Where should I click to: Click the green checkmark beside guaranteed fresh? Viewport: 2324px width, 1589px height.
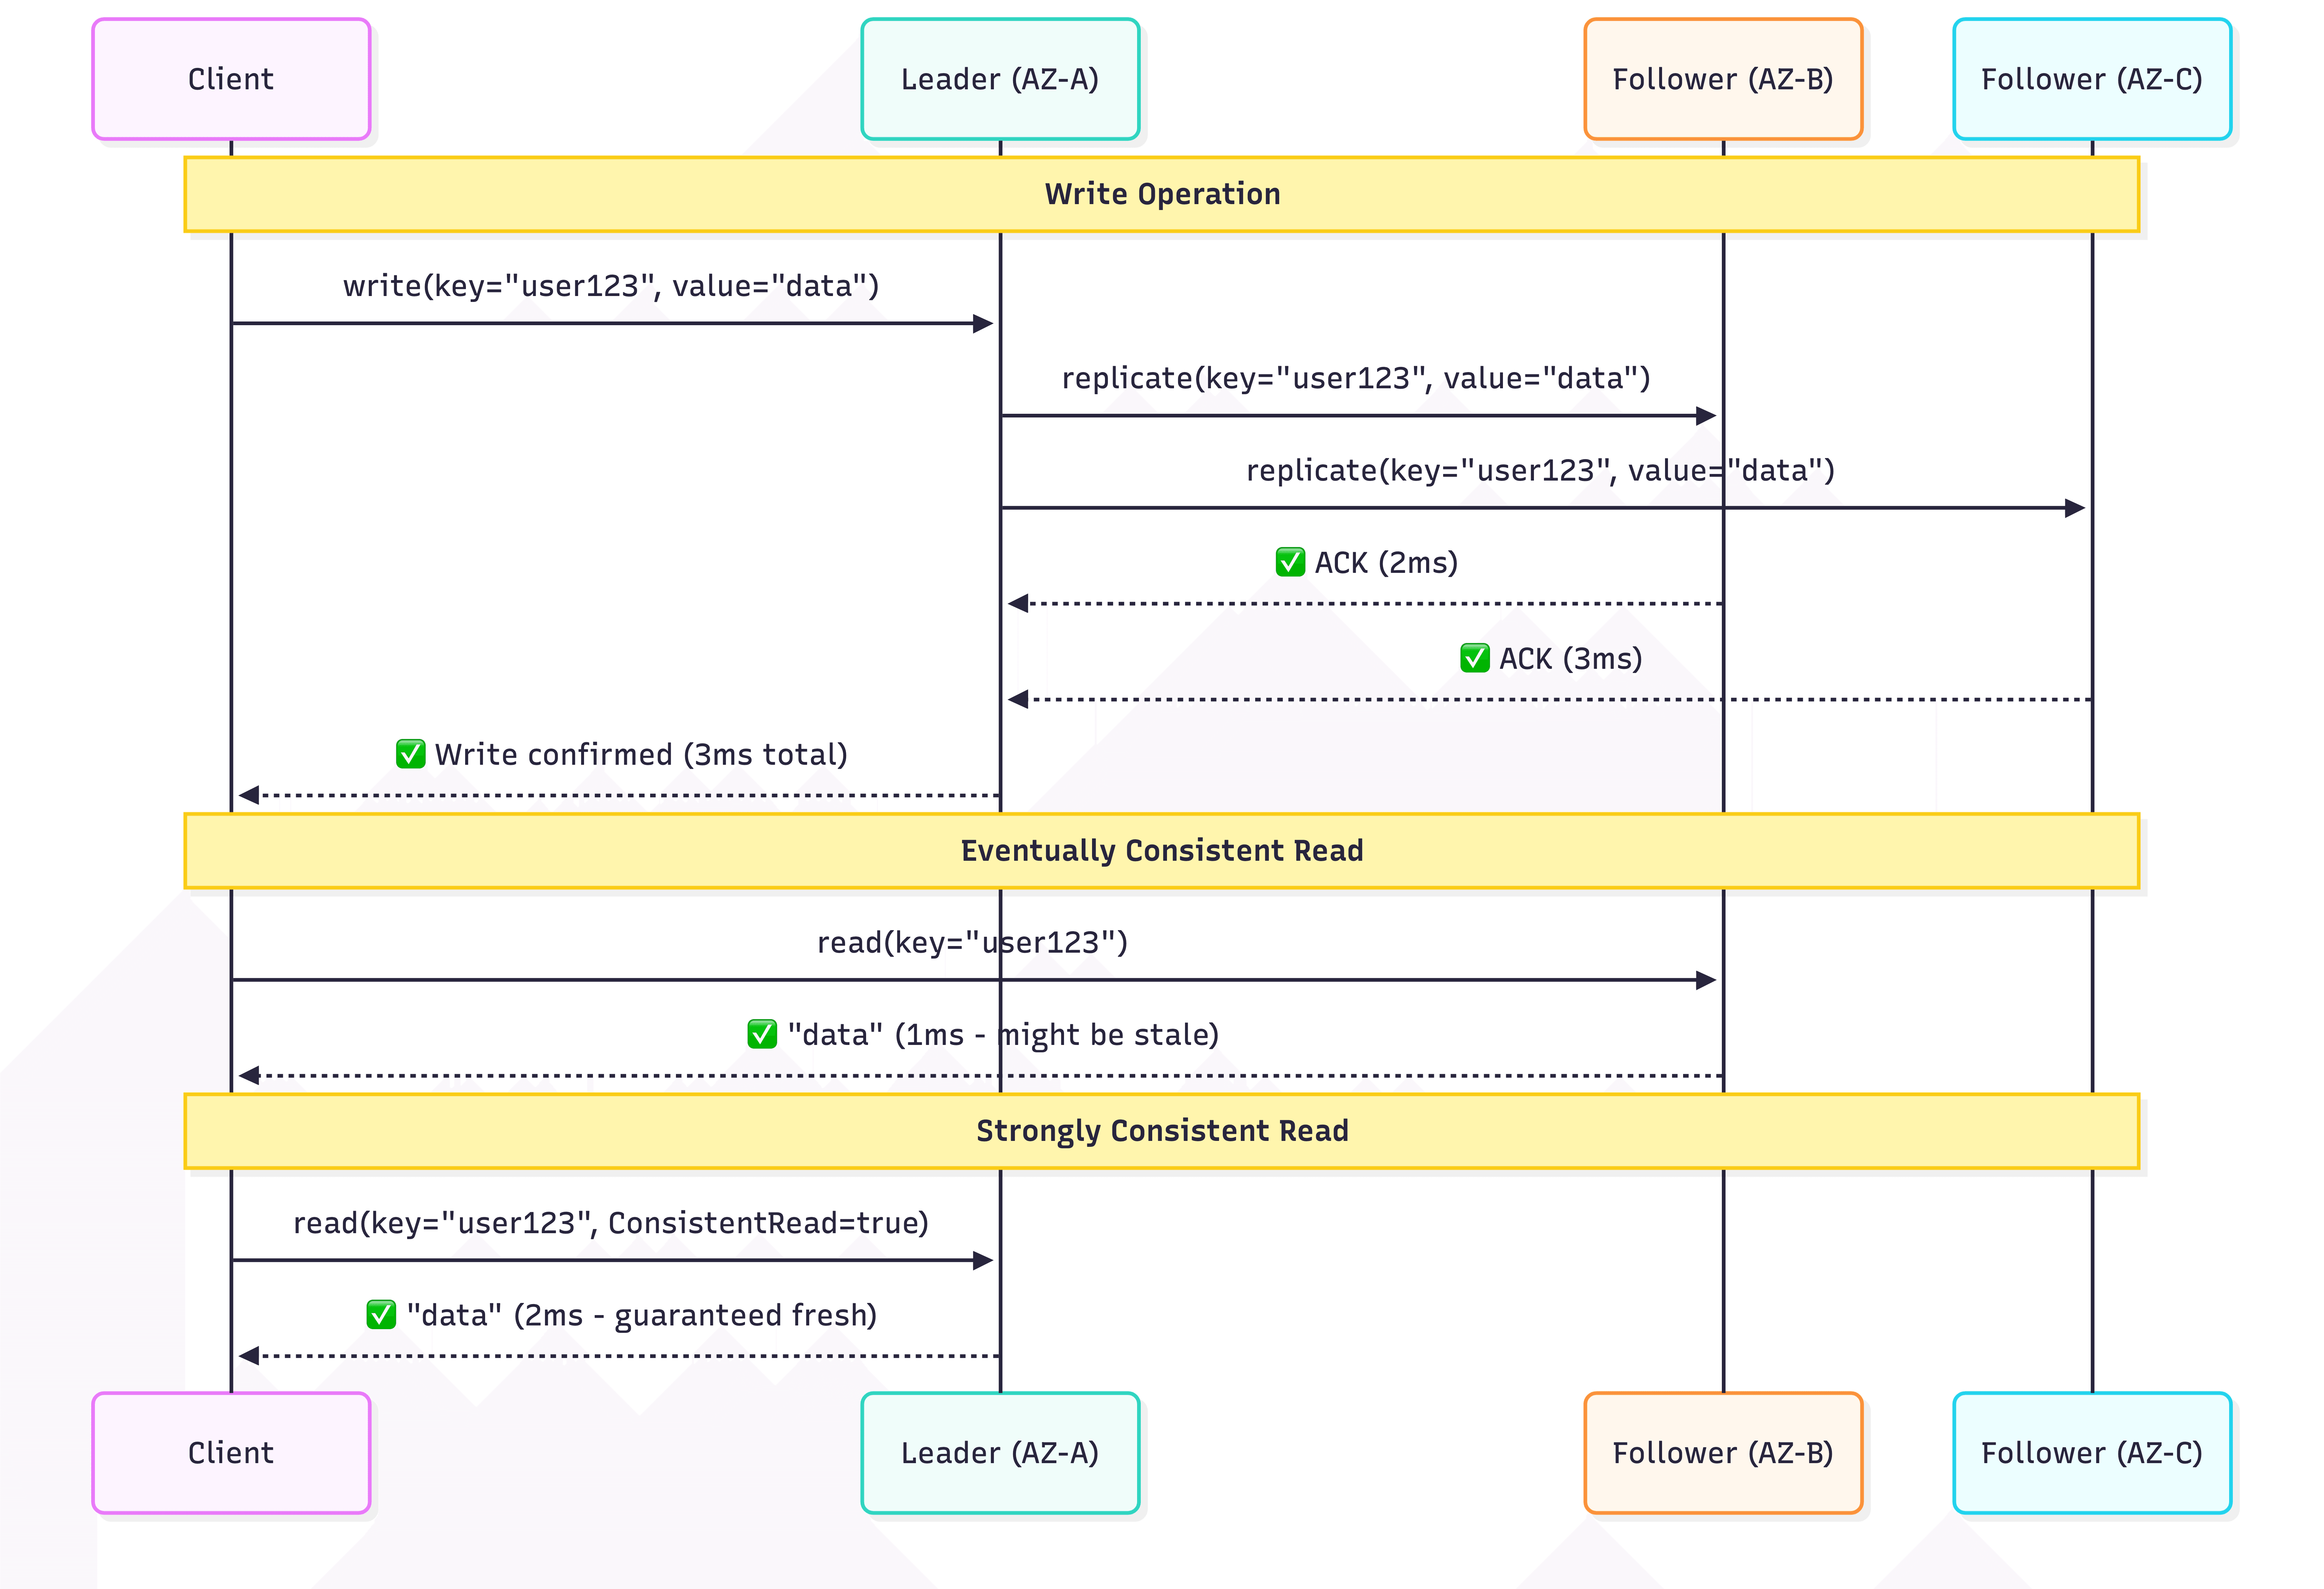[x=381, y=1314]
